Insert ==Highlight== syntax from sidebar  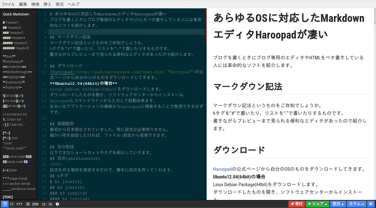[x=14, y=77]
